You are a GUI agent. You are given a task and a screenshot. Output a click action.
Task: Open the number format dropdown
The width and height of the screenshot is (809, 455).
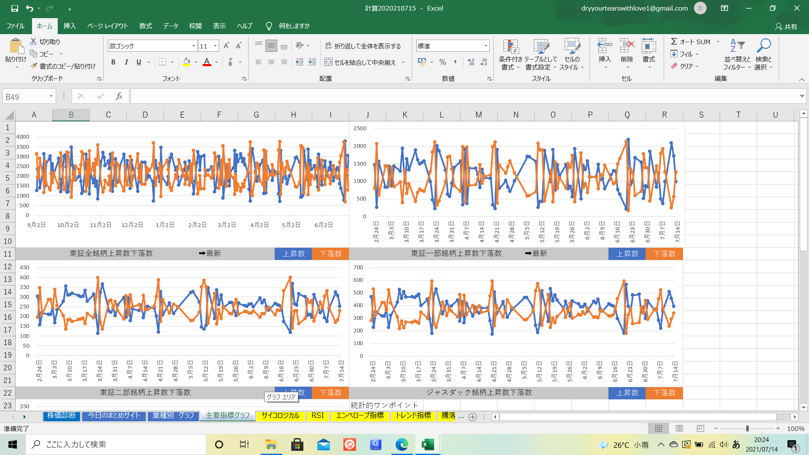click(485, 46)
